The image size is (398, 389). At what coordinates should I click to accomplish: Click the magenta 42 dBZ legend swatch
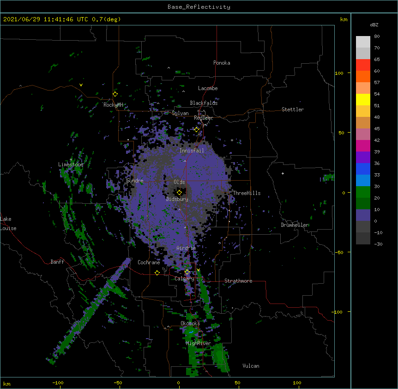363,146
